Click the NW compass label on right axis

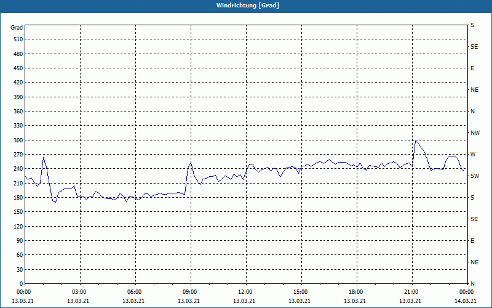pyautogui.click(x=475, y=133)
